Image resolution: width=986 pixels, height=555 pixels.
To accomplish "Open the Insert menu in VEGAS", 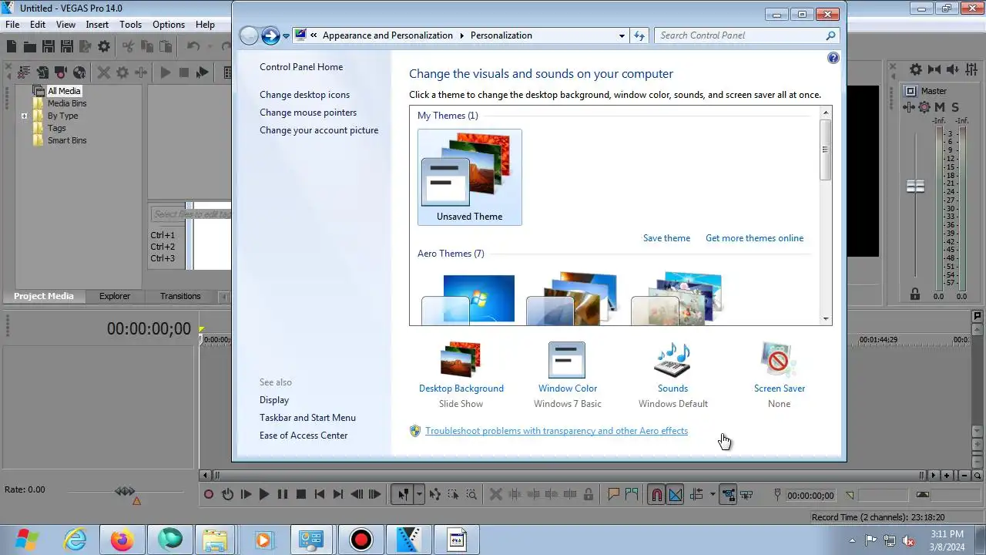I will pos(97,25).
